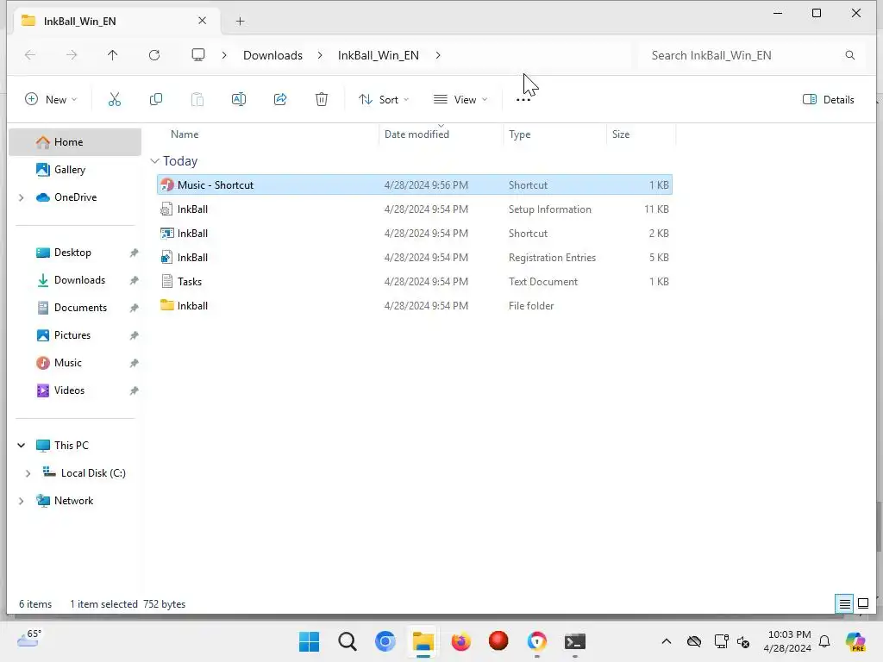Open pinned Documents folder
Image resolution: width=883 pixels, height=662 pixels.
[x=80, y=308]
